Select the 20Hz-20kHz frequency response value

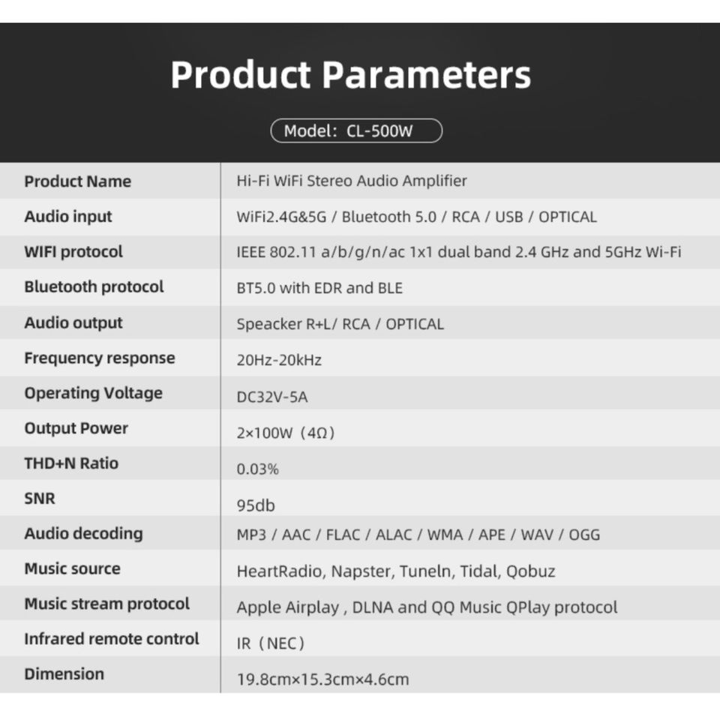279,360
